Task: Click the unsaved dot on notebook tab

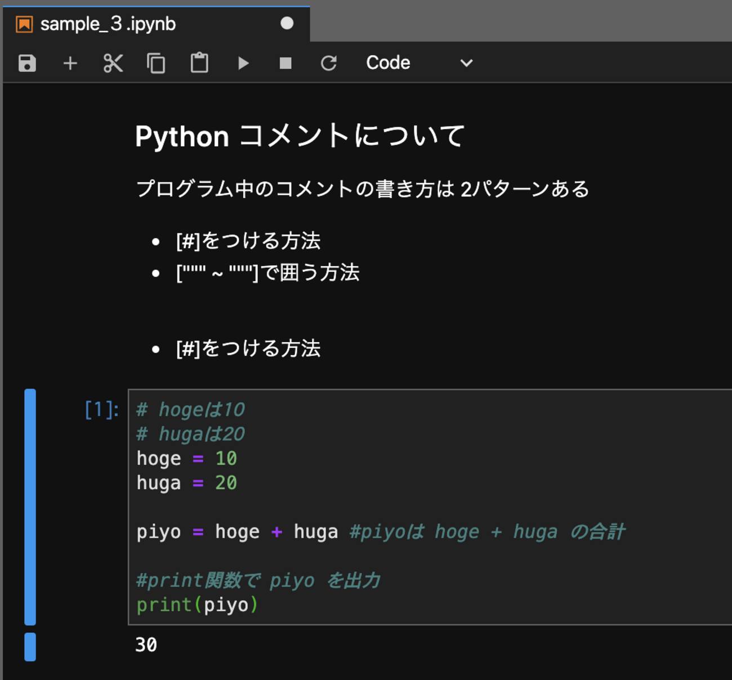Action: click(x=287, y=24)
